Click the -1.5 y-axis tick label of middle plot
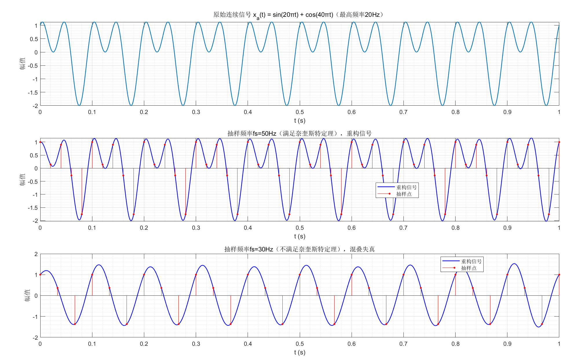This screenshot has width=583, height=364. 32,208
